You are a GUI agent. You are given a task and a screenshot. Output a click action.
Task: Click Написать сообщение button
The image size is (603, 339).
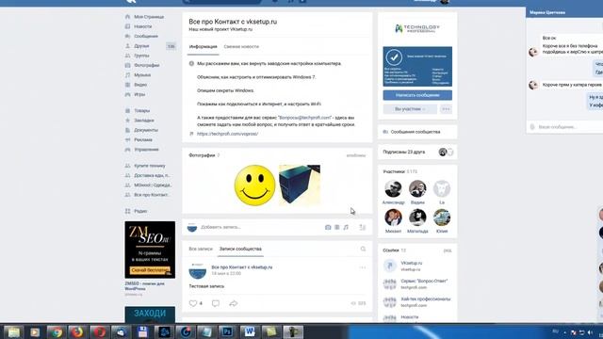(x=417, y=95)
